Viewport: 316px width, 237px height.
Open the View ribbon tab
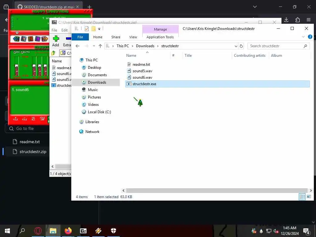[x=133, y=37]
